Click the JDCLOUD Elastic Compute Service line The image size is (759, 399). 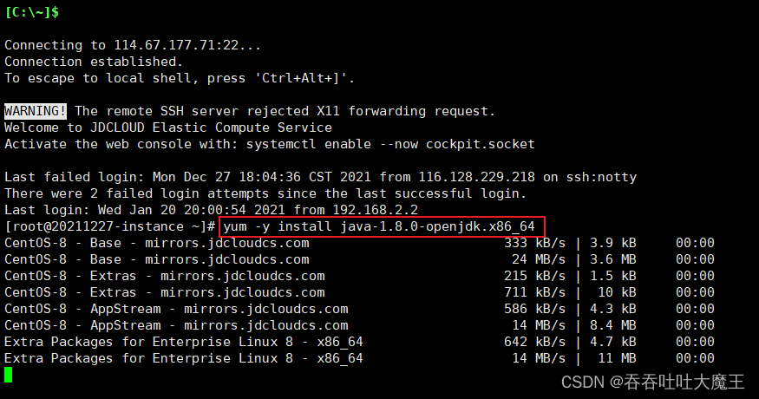tap(168, 128)
